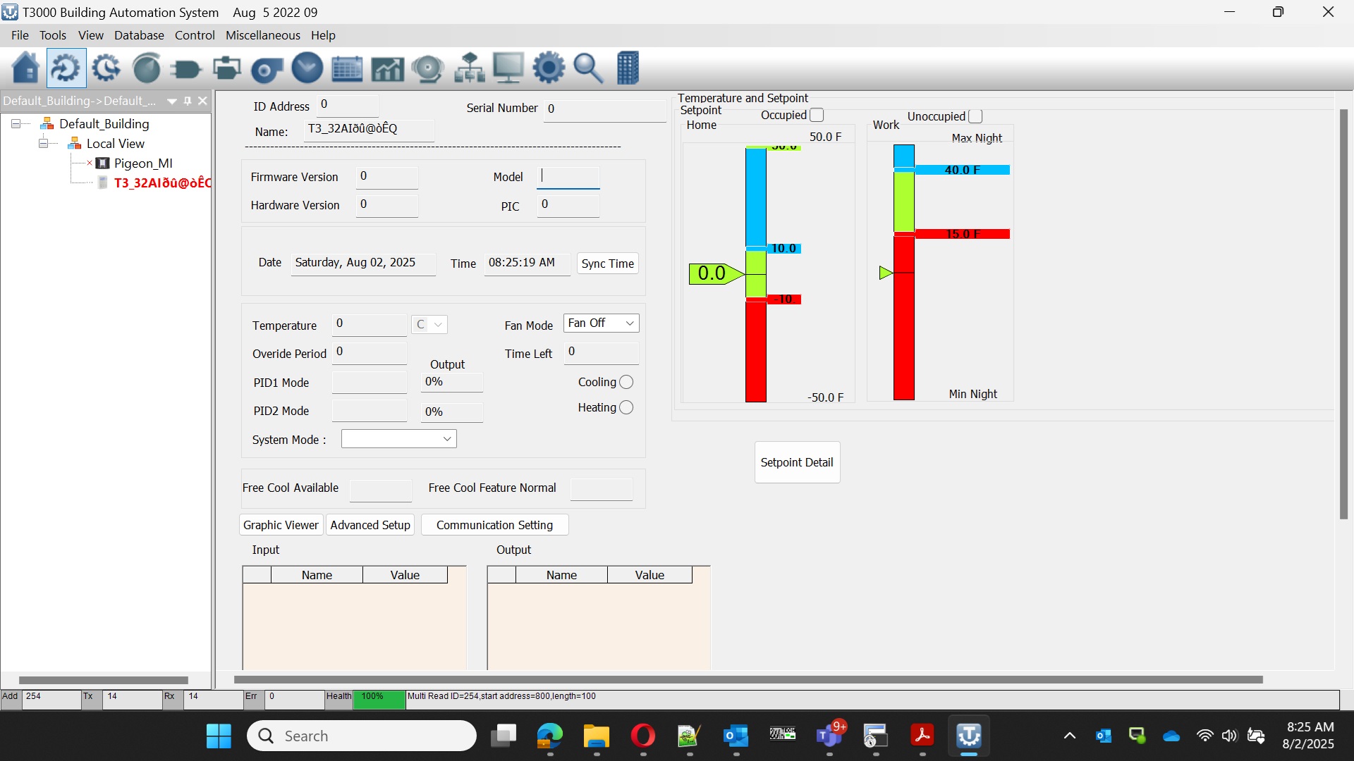This screenshot has height=761, width=1354.
Task: Open Communication Setting
Action: 494,525
